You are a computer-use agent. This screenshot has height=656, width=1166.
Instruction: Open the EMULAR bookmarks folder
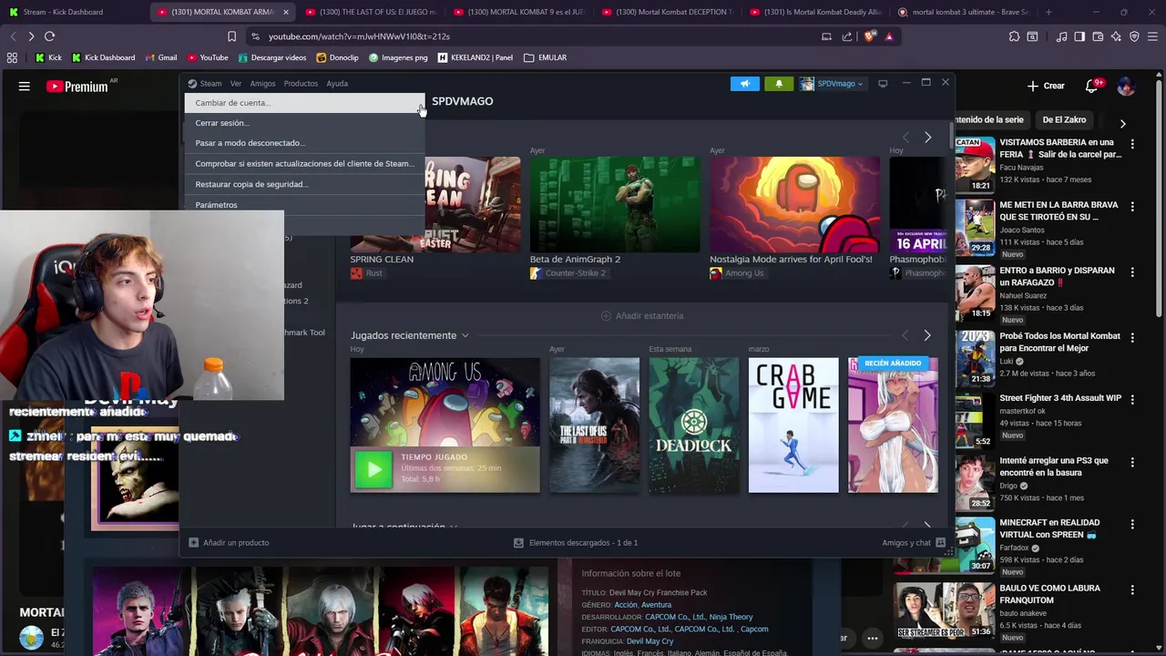(546, 57)
